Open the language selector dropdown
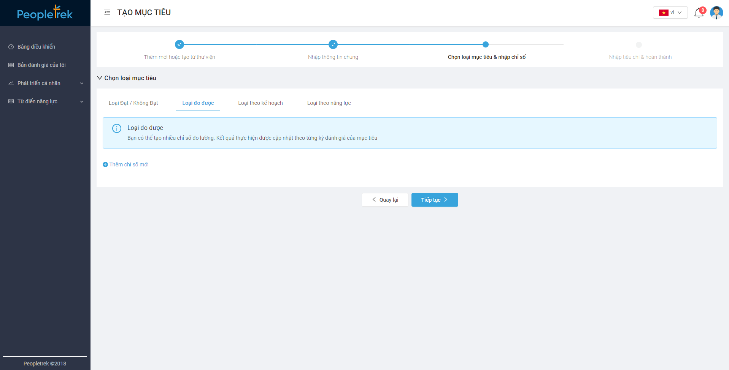The width and height of the screenshot is (729, 370). [670, 13]
